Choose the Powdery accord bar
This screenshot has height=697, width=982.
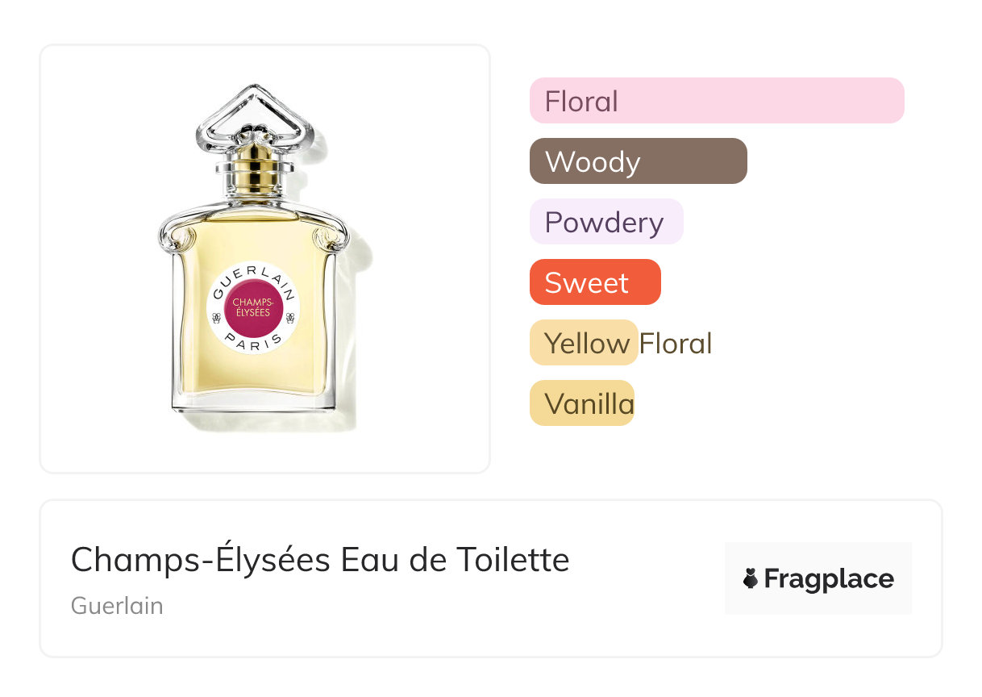[605, 222]
